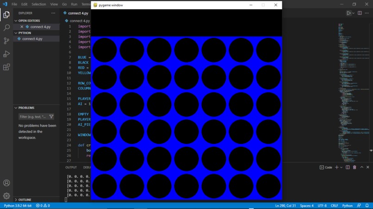373x209 pixels.
Task: Select connect 4.py in the Python folder
Action: [36, 39]
